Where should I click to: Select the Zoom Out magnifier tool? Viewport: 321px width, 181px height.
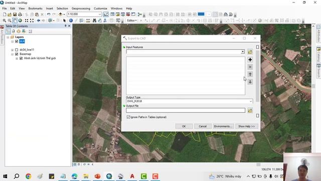10,21
